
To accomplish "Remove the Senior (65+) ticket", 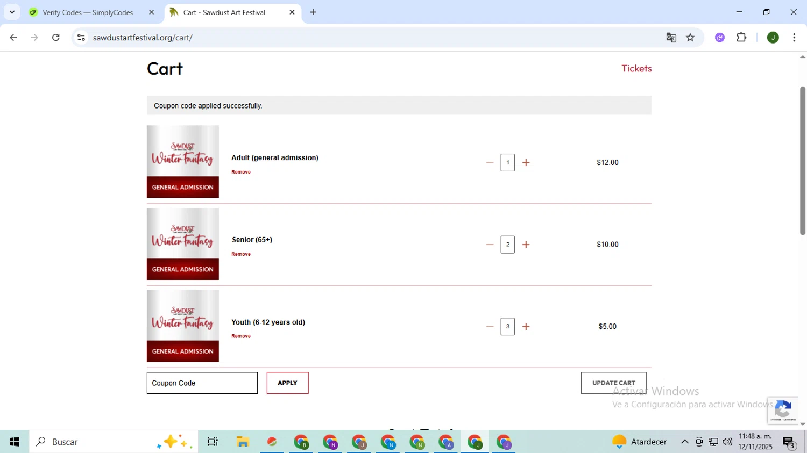I will (241, 254).
